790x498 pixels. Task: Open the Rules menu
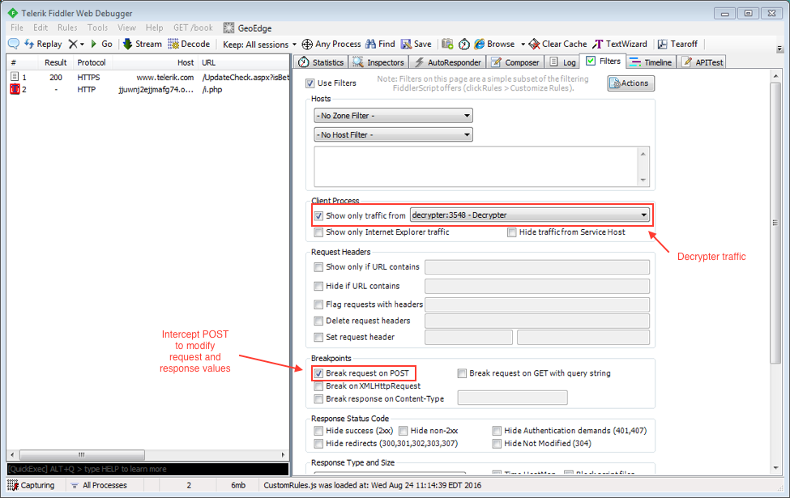[67, 28]
